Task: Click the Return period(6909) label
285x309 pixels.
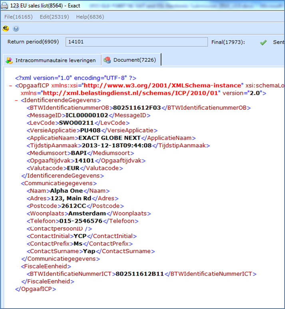Action: tap(33, 42)
